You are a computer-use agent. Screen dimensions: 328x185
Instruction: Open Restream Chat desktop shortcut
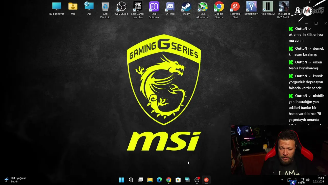(x=235, y=10)
